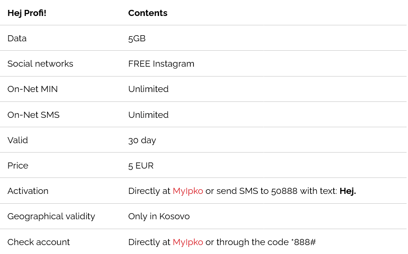
Task: Open the MyIpko link in Check account row
Action: 188,242
